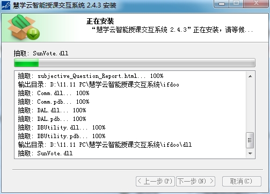Click the package box installer icon
Image resolution: width=270 pixels, height=194 pixels.
(x=24, y=27)
